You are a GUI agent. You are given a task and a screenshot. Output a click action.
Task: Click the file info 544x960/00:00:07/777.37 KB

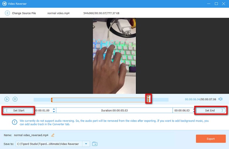(101, 13)
